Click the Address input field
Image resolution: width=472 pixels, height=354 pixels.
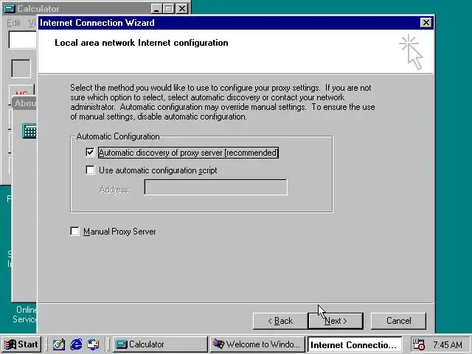point(215,187)
